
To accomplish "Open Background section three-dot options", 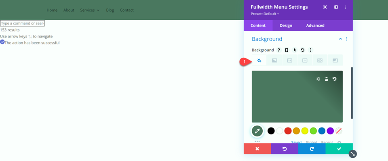I will point(347,39).
